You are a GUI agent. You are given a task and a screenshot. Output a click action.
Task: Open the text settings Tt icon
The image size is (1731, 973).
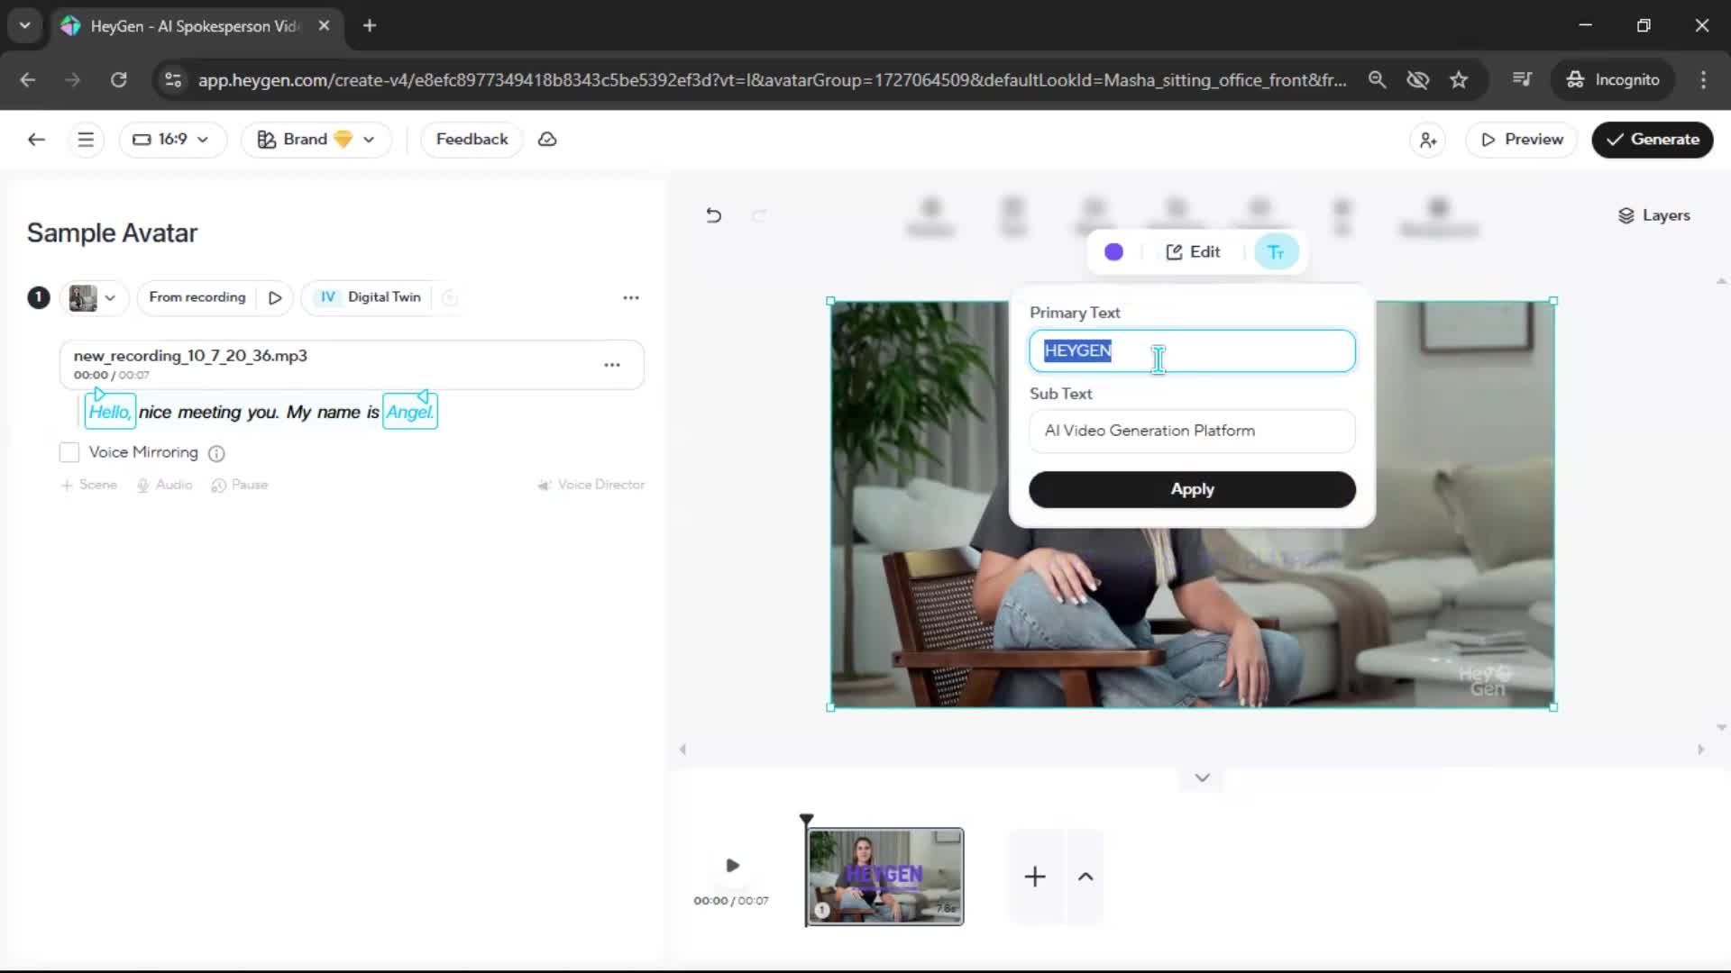coord(1276,252)
